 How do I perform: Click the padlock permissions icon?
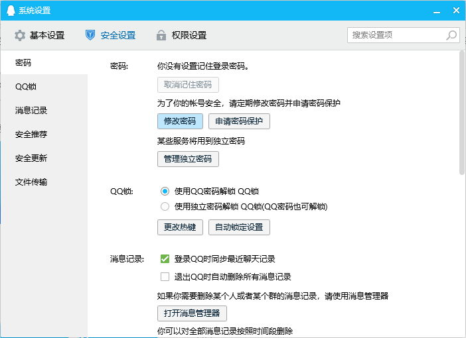click(x=161, y=35)
